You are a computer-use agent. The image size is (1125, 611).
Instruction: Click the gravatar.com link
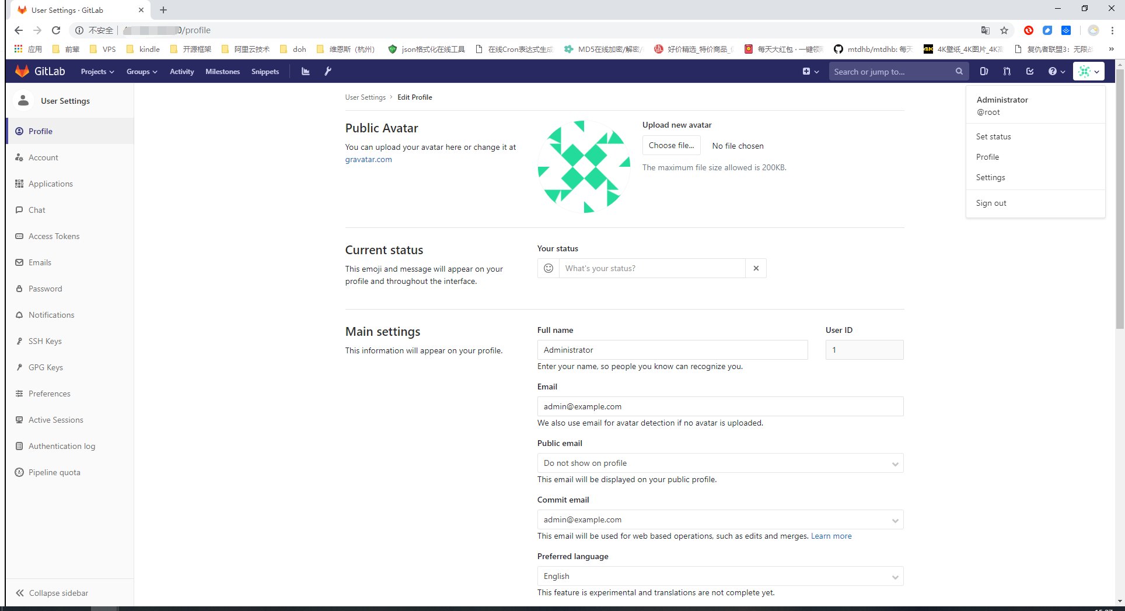click(368, 159)
